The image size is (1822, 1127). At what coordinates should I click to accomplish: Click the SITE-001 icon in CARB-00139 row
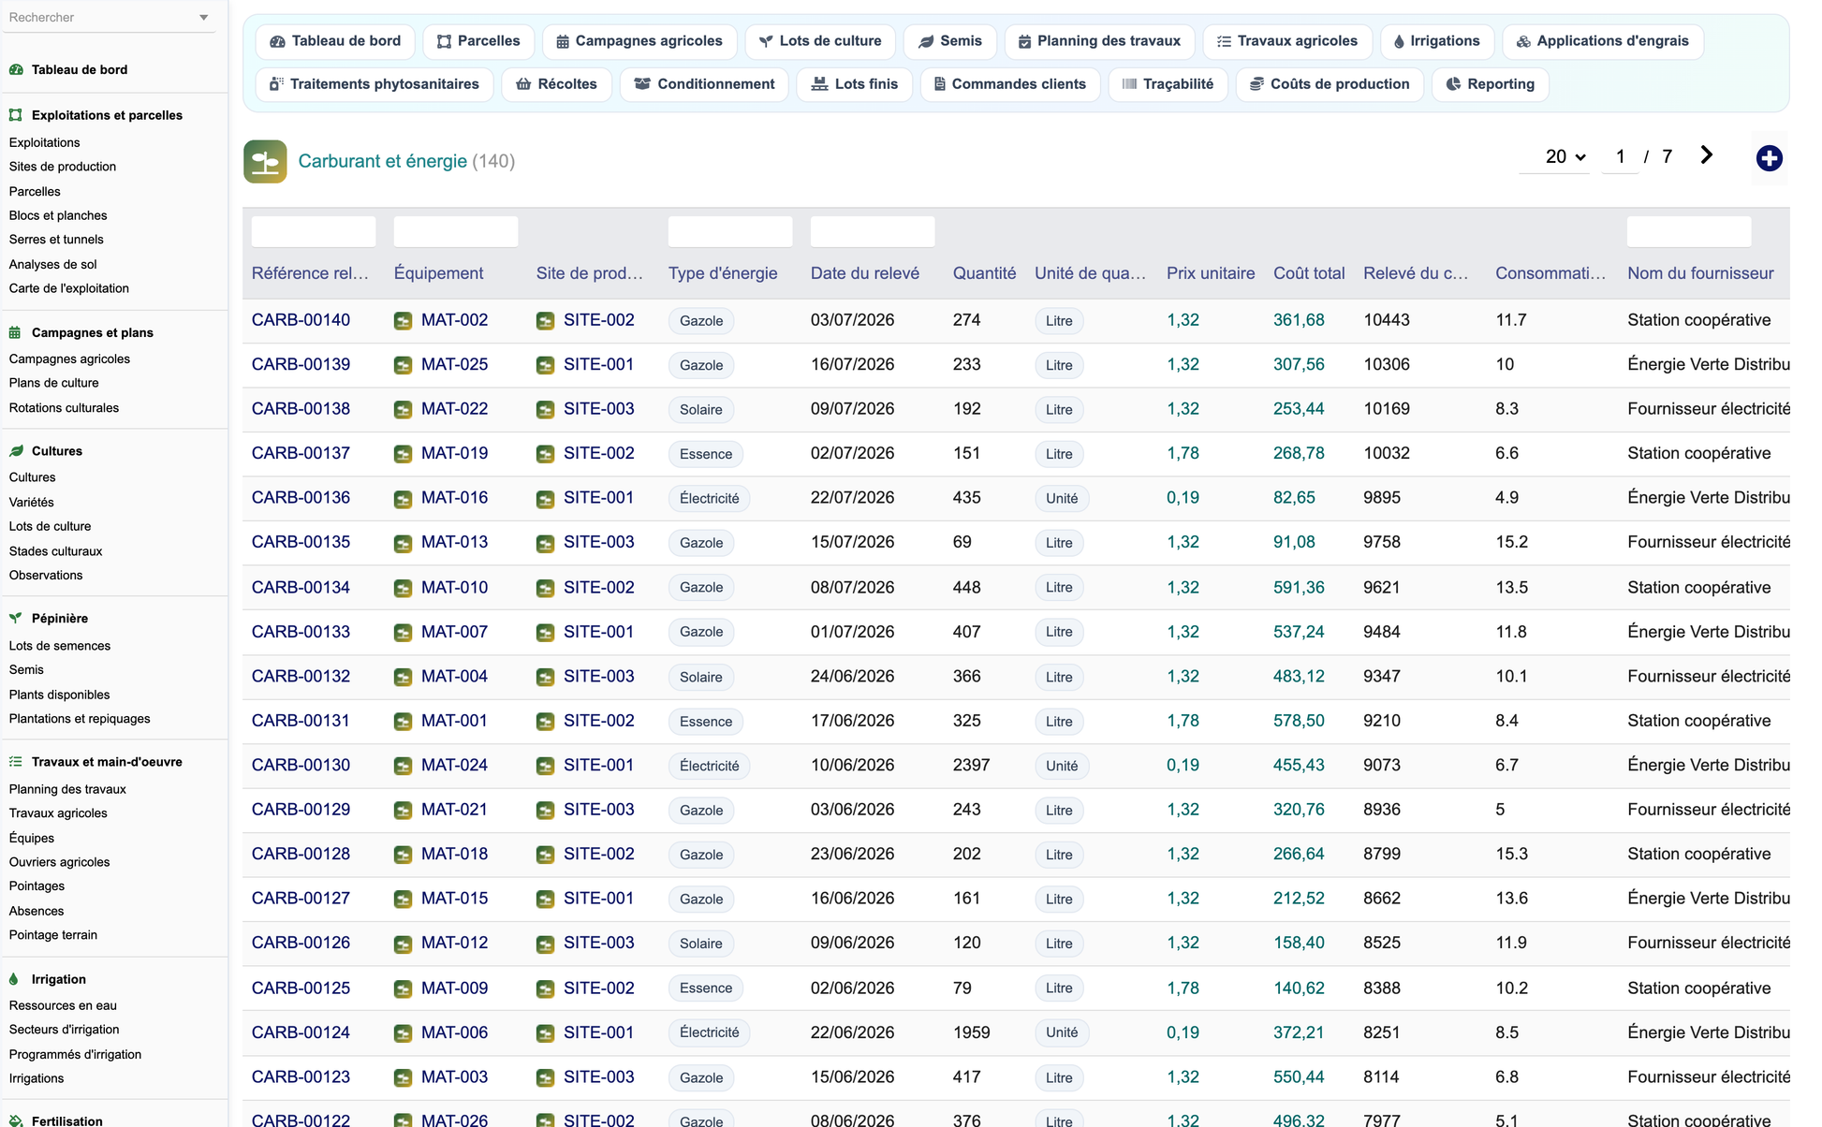[x=545, y=365]
